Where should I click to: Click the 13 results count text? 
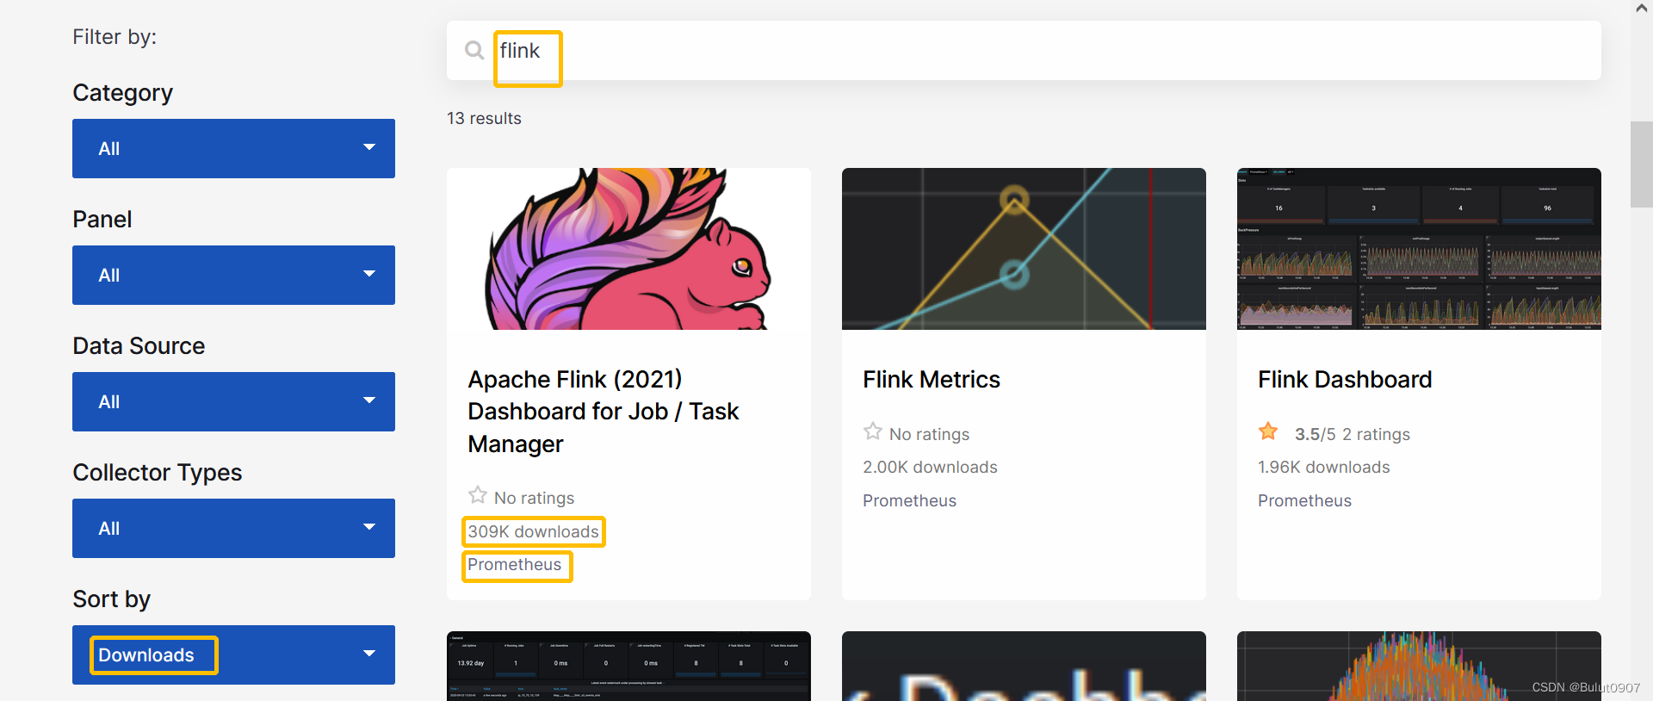pyautogui.click(x=484, y=118)
